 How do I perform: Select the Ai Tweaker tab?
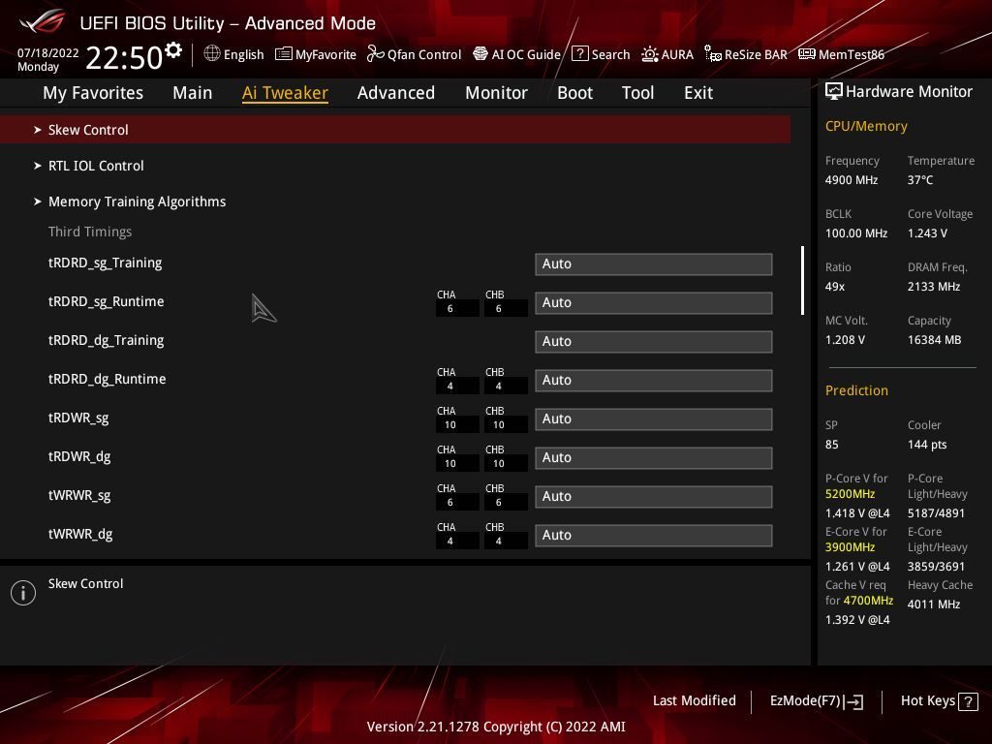click(x=285, y=93)
